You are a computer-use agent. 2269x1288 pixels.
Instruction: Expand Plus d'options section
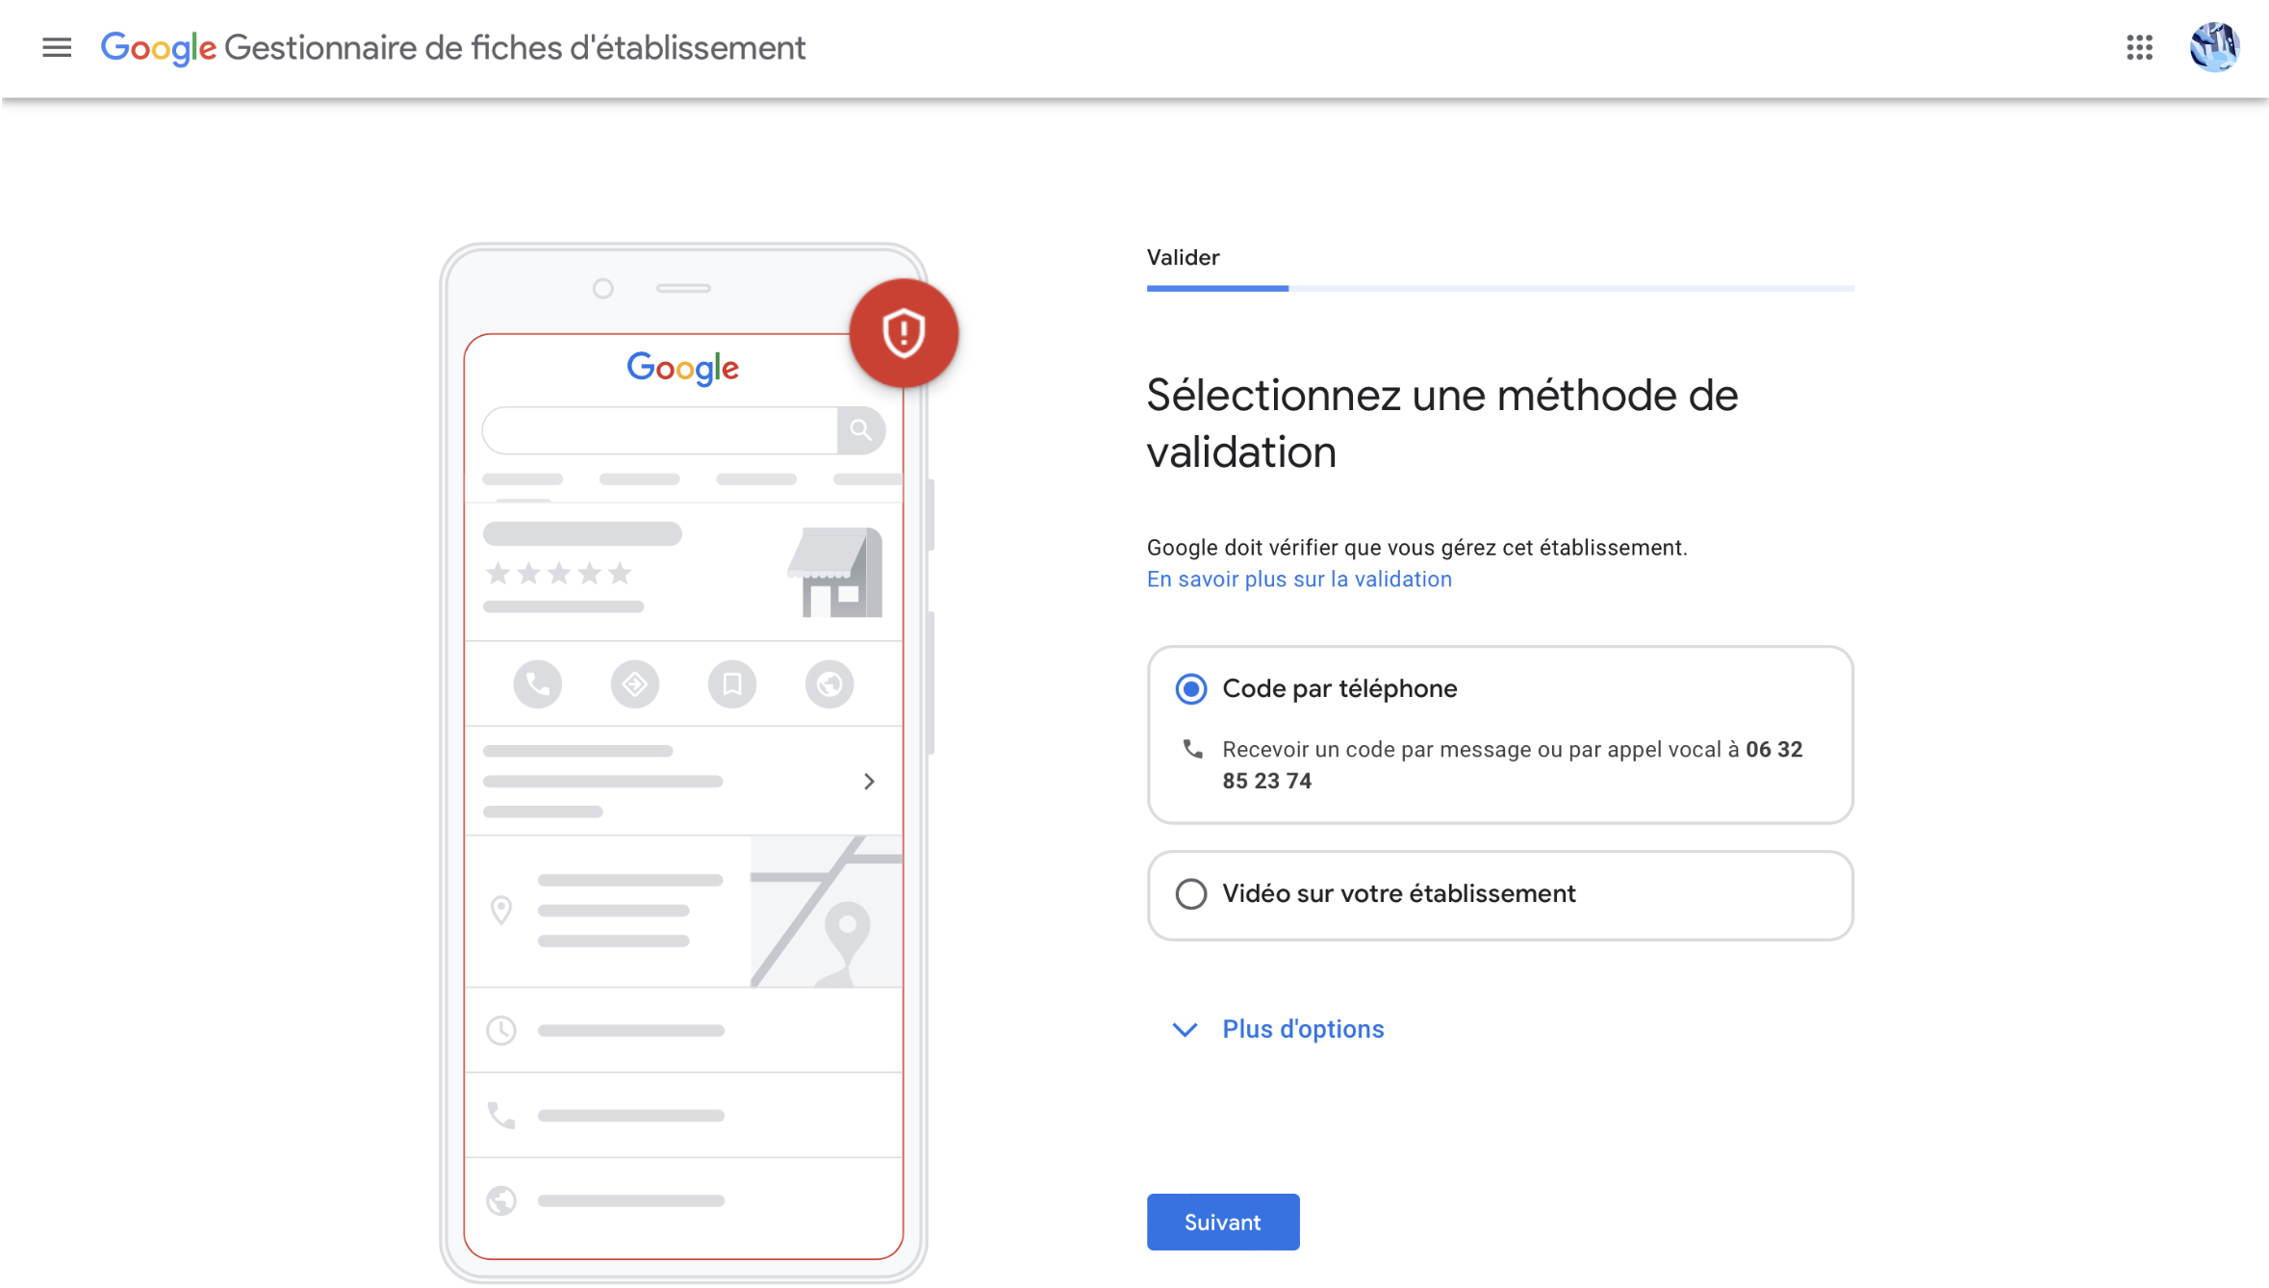tap(1279, 1029)
